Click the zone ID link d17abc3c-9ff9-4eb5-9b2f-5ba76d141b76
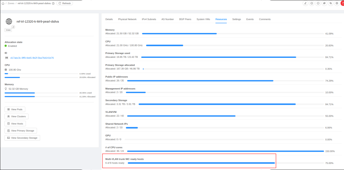The width and height of the screenshot is (344, 170). [32, 58]
